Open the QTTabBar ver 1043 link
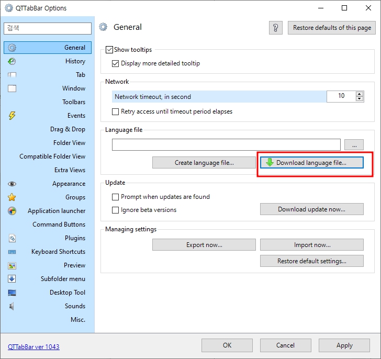381x359 pixels. pos(33,347)
